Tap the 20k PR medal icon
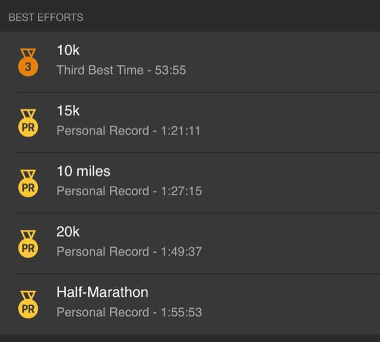 pos(28,244)
